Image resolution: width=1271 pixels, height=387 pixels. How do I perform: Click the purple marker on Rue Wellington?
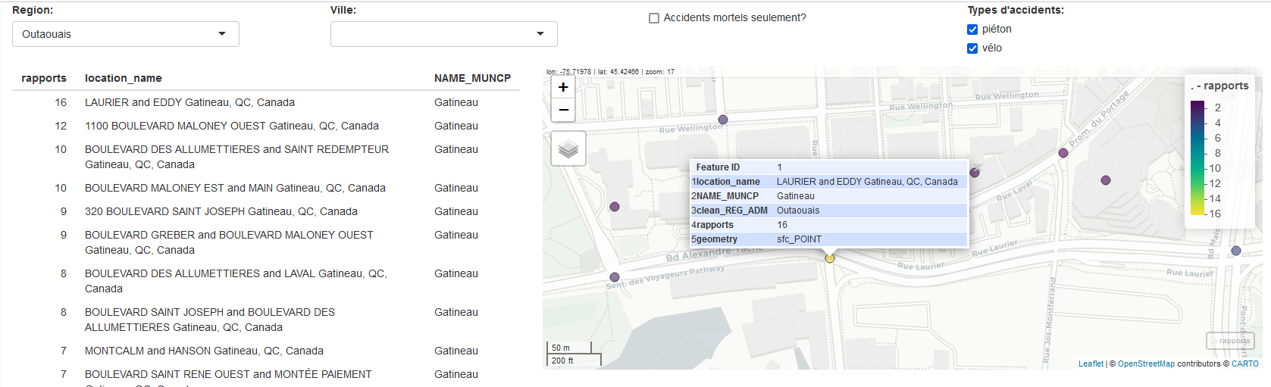[x=723, y=120]
